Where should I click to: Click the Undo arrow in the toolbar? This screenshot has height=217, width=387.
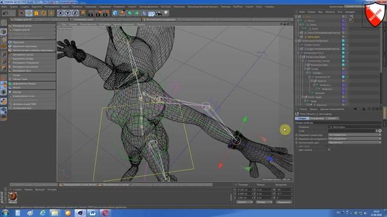pos(5,13)
